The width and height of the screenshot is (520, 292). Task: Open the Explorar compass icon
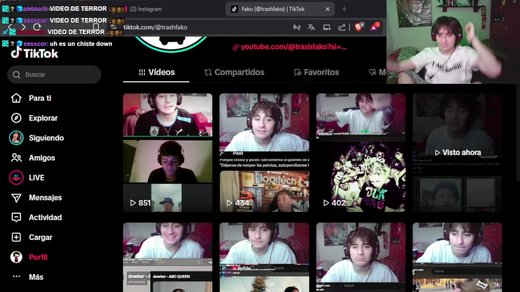(x=16, y=118)
